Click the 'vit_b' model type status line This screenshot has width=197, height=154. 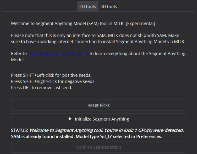click(87, 137)
